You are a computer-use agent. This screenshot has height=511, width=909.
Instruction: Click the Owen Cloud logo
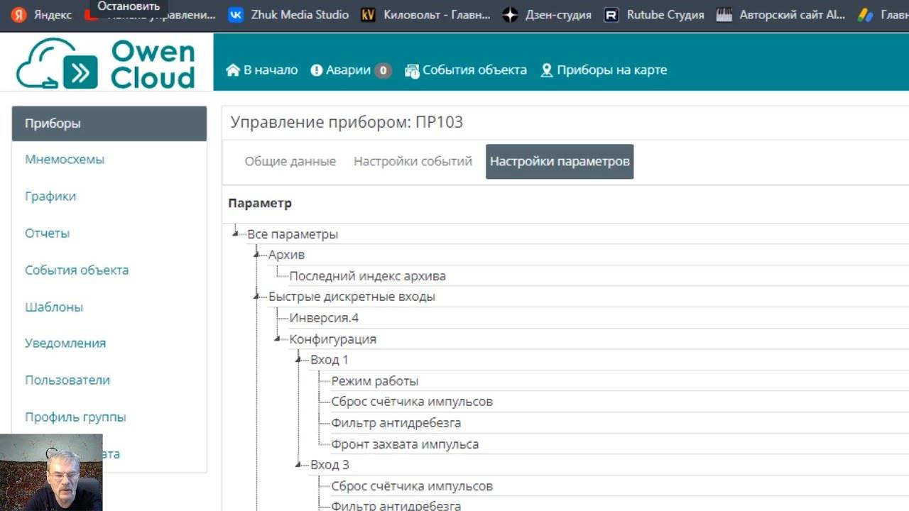pos(105,64)
